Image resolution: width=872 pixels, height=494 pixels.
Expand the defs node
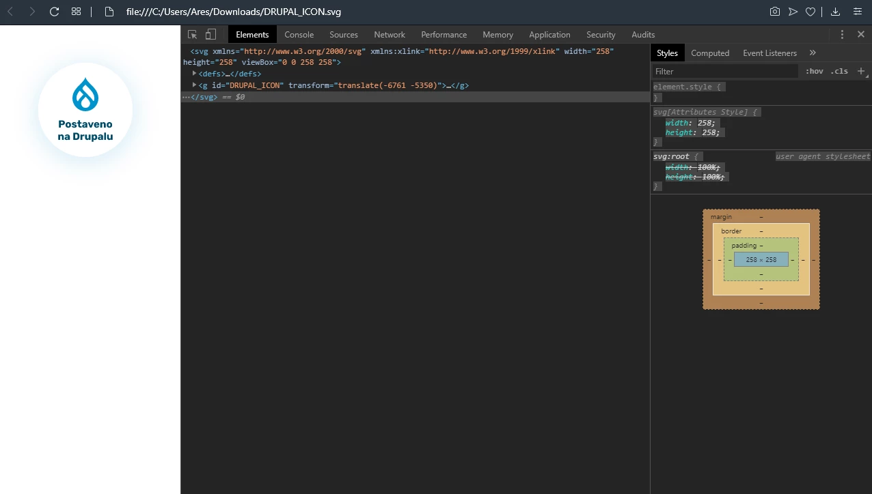194,73
